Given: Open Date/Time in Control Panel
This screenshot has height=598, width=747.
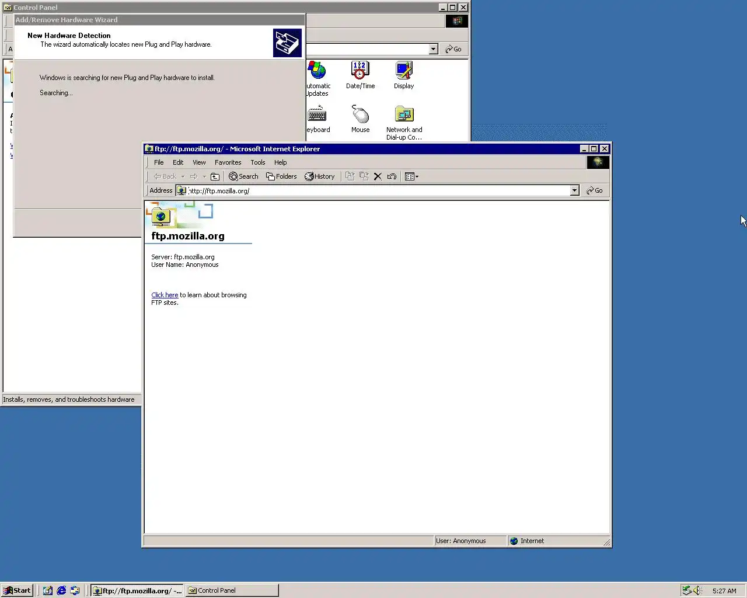Looking at the screenshot, I should point(360,75).
